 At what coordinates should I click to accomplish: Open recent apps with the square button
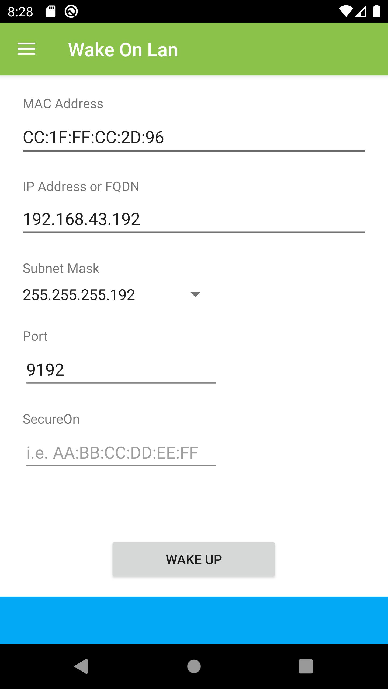tap(306, 666)
